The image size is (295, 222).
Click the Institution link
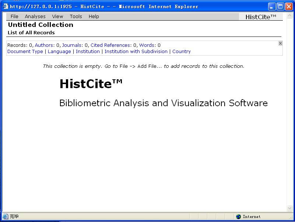(x=88, y=52)
